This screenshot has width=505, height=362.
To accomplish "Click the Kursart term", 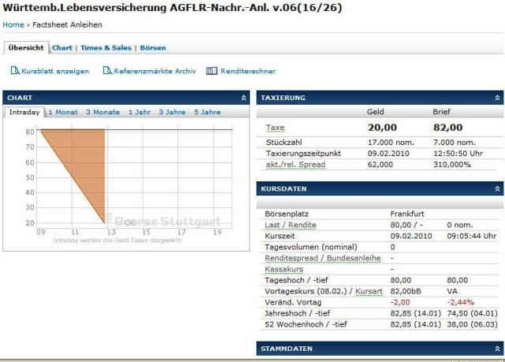I will 368,291.
